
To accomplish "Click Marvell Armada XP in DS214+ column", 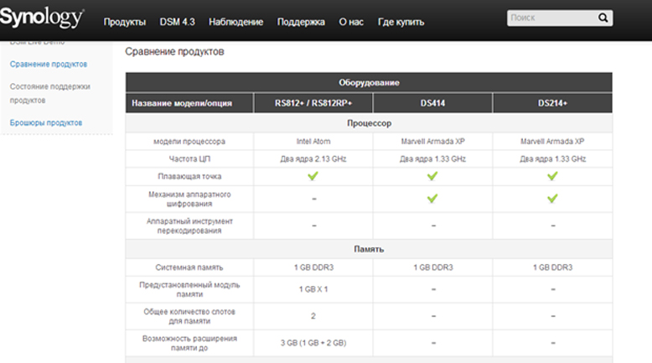I will pyautogui.click(x=552, y=142).
